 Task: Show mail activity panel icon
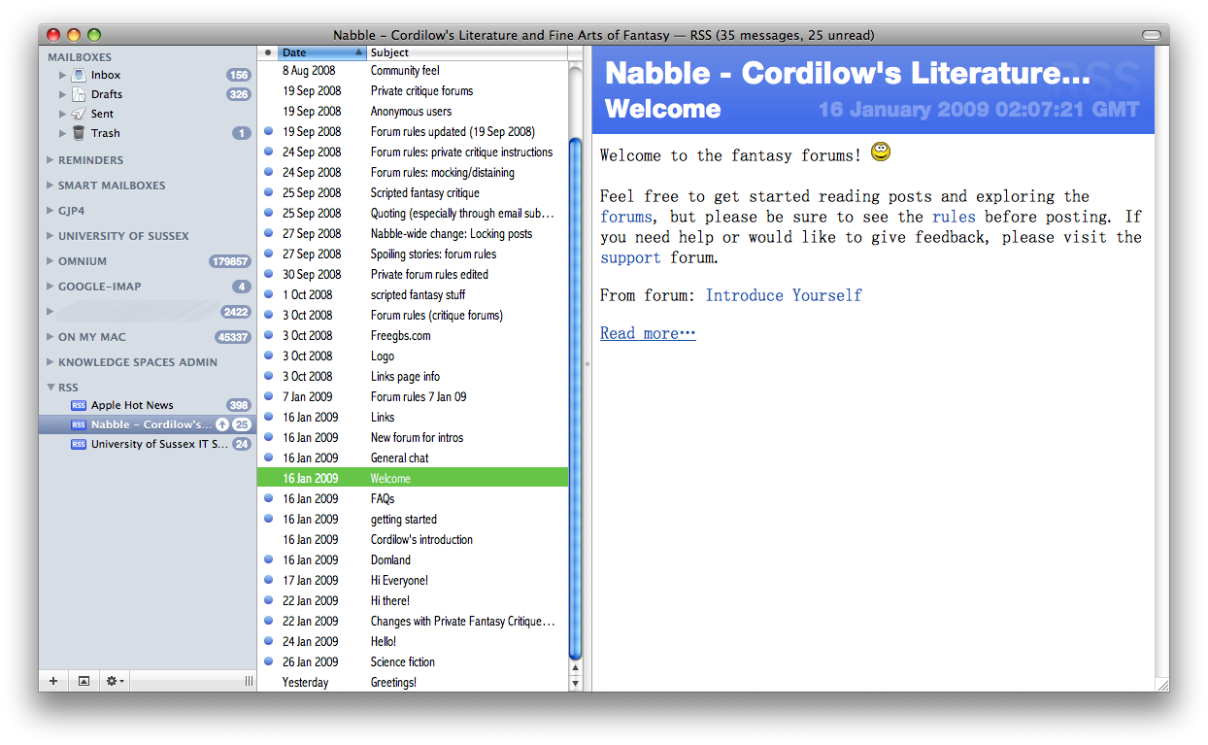click(84, 681)
